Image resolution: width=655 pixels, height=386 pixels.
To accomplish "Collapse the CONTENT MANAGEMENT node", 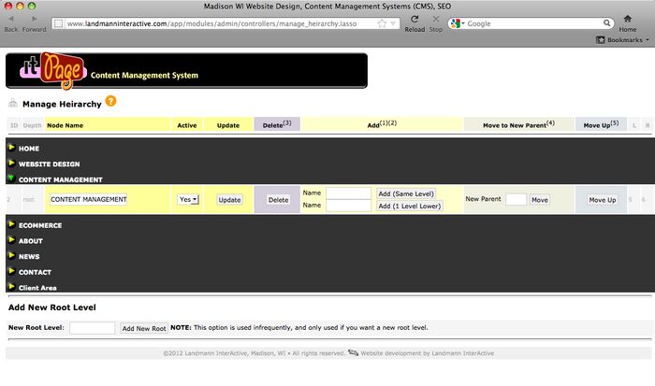I will coord(11,178).
